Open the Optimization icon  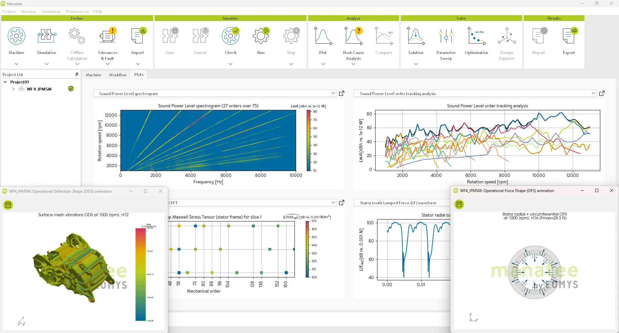(477, 36)
